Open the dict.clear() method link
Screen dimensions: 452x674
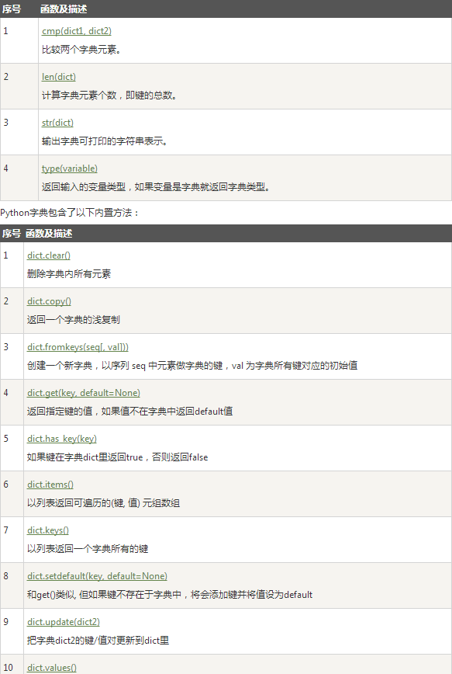coord(49,255)
